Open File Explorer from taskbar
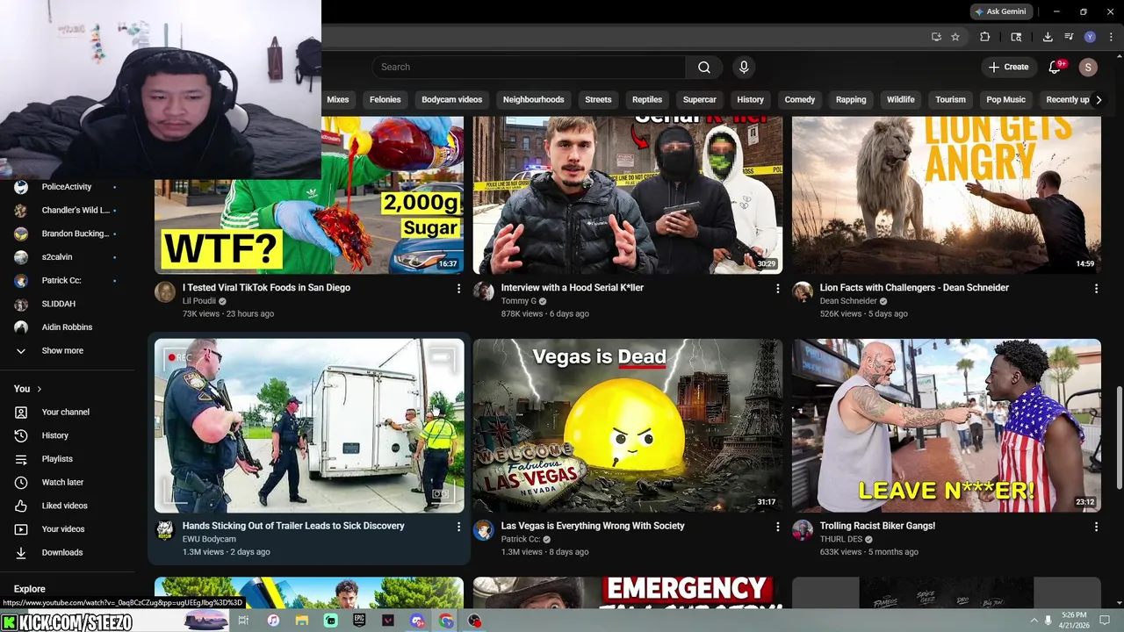This screenshot has height=632, width=1124. [x=301, y=621]
